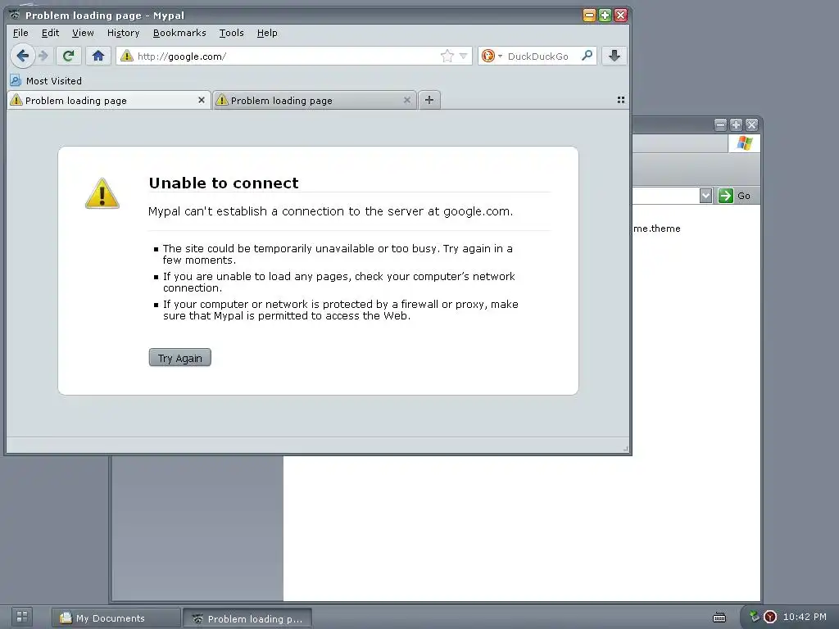The height and width of the screenshot is (629, 839).
Task: Maximize the Mypal browser window
Action: 605,15
